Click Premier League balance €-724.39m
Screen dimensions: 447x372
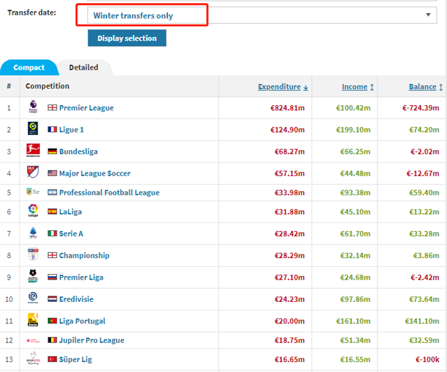pos(421,108)
